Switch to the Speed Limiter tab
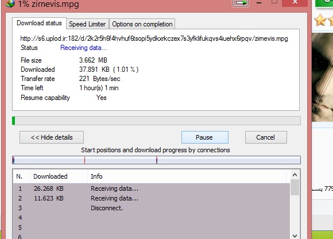The image size is (333, 239). pos(87,24)
